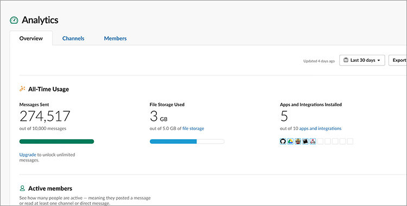This screenshot has width=407, height=206.
Task: Follow the Upgrade link
Action: pyautogui.click(x=28, y=154)
